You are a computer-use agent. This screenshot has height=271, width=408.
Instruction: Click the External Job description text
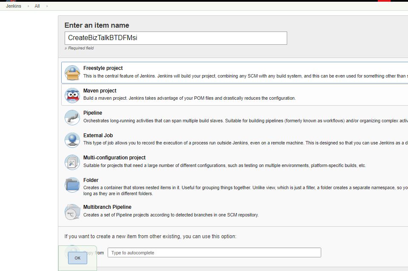click(x=245, y=143)
